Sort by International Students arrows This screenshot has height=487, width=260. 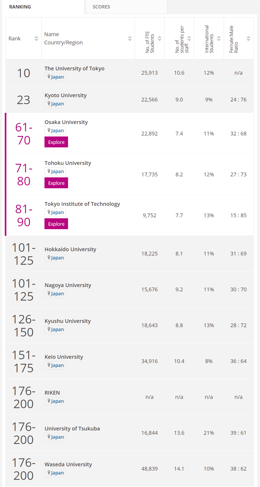[219, 39]
